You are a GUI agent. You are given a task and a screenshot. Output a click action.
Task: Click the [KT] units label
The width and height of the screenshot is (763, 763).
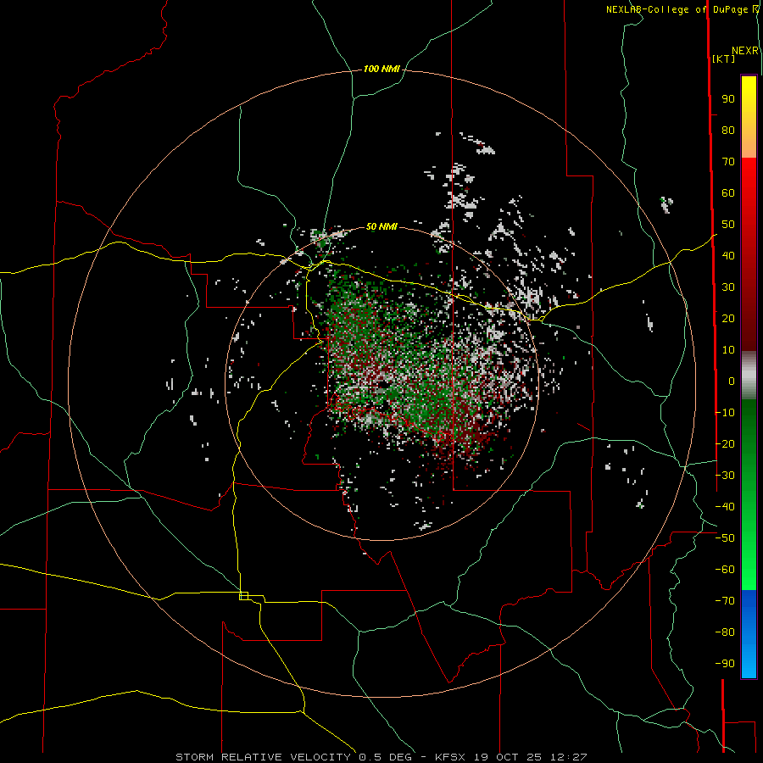[723, 58]
